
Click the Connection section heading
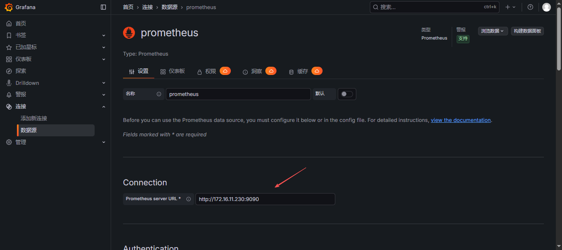click(x=145, y=182)
